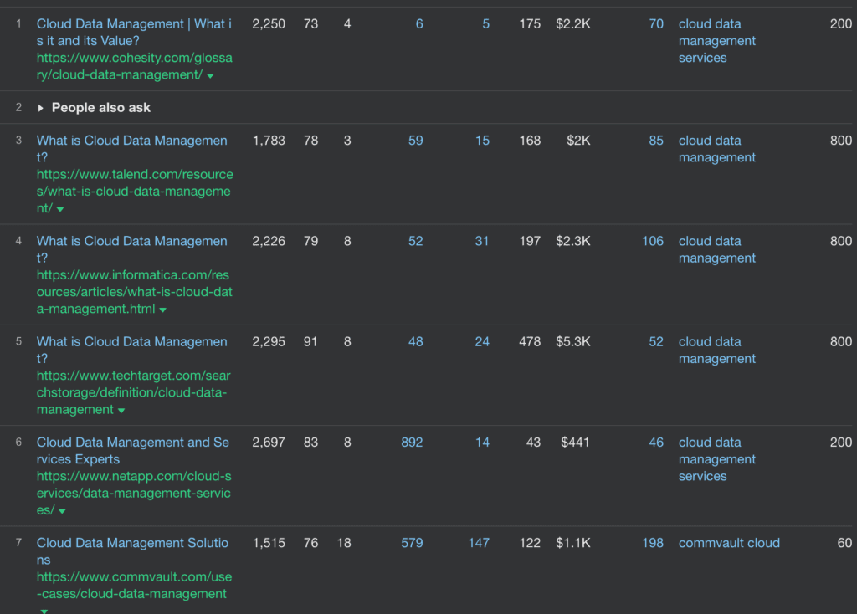Image resolution: width=857 pixels, height=614 pixels.
Task: Select 2,226 cell in informatica row
Action: (269, 241)
